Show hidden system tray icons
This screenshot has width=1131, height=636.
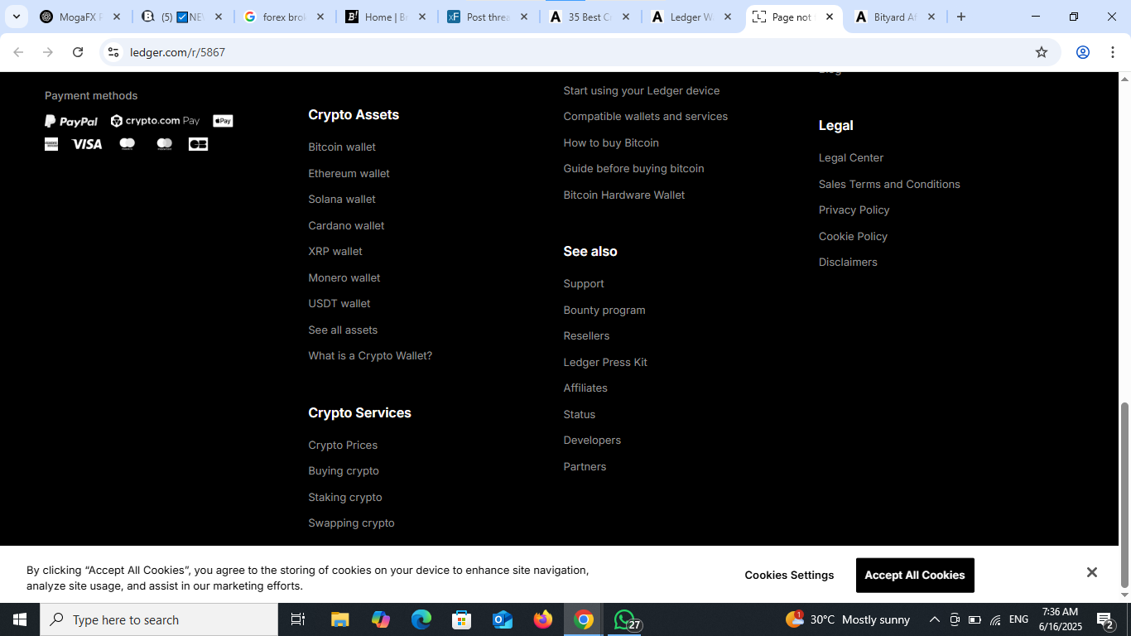click(x=935, y=619)
